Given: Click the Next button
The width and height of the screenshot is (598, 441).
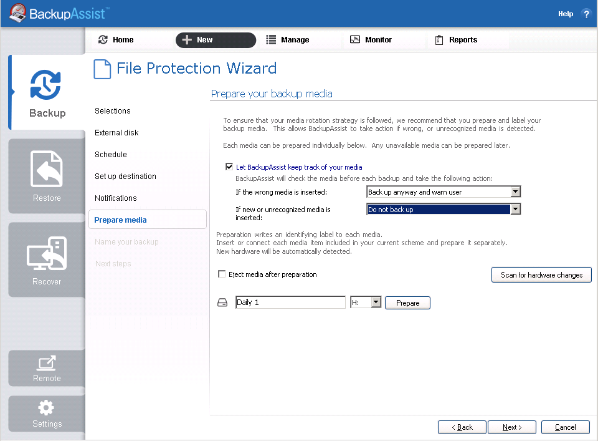Looking at the screenshot, I should 512,427.
